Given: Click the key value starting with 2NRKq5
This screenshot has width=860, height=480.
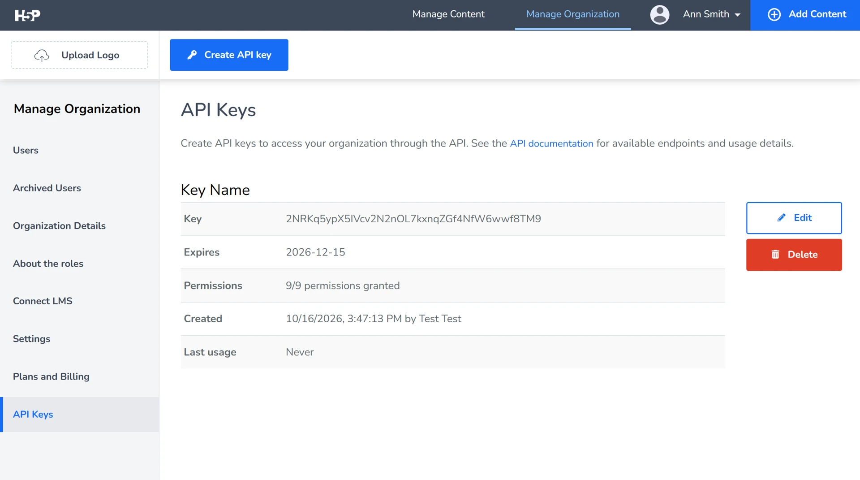Looking at the screenshot, I should click(x=413, y=219).
